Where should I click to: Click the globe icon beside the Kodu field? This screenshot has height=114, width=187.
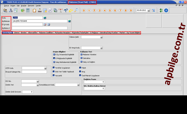point(45,18)
